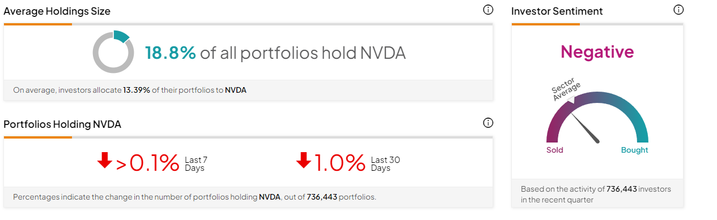Select the Portfolios Holding NVDA heading

click(62, 124)
